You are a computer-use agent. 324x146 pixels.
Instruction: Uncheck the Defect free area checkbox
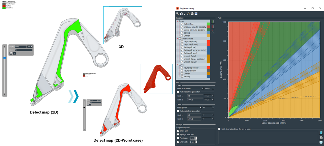pos(182,24)
